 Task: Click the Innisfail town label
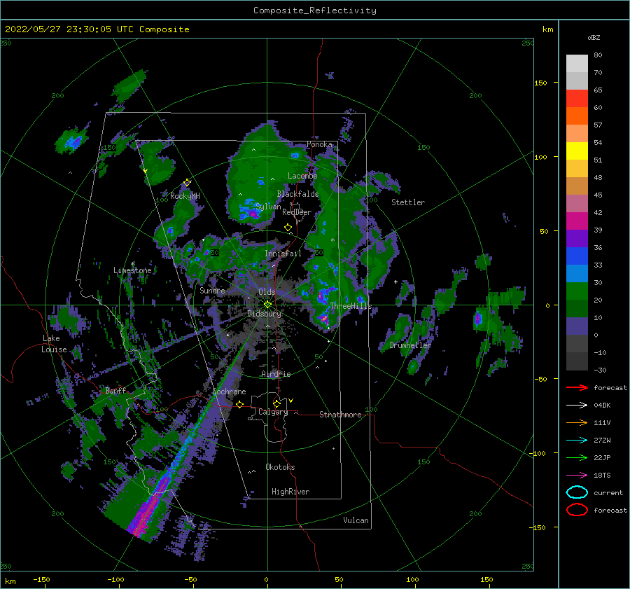point(283,254)
